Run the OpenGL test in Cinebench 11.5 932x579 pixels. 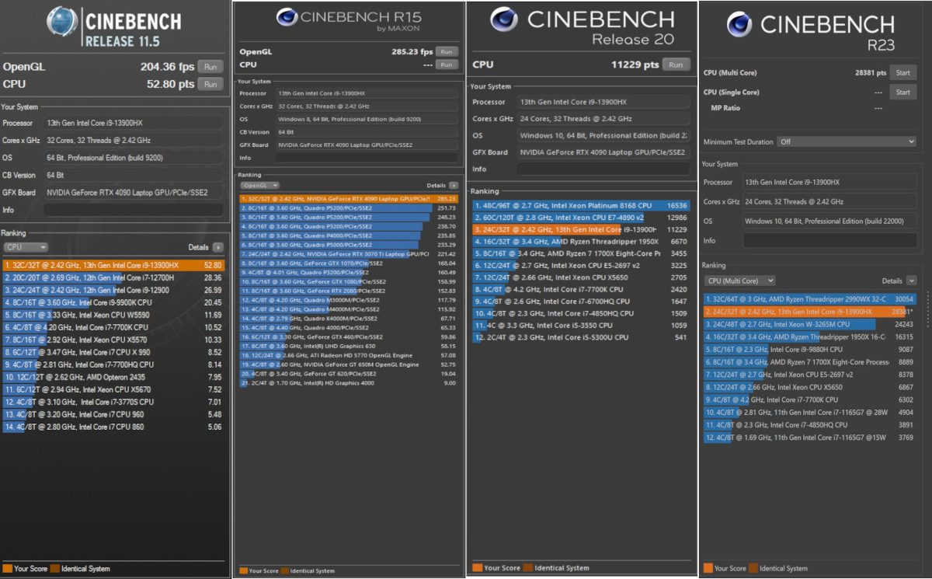point(210,67)
